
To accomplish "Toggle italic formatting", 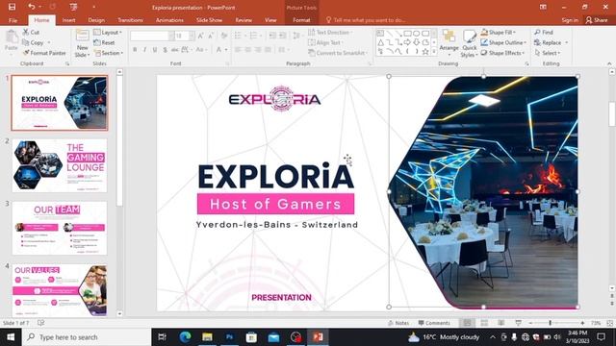I will click(x=145, y=50).
